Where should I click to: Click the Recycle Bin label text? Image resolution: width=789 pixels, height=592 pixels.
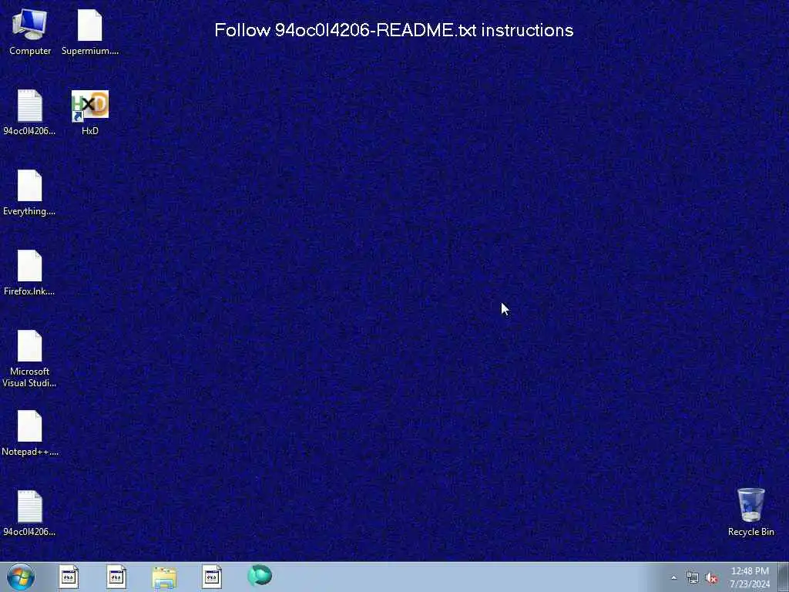(x=750, y=532)
